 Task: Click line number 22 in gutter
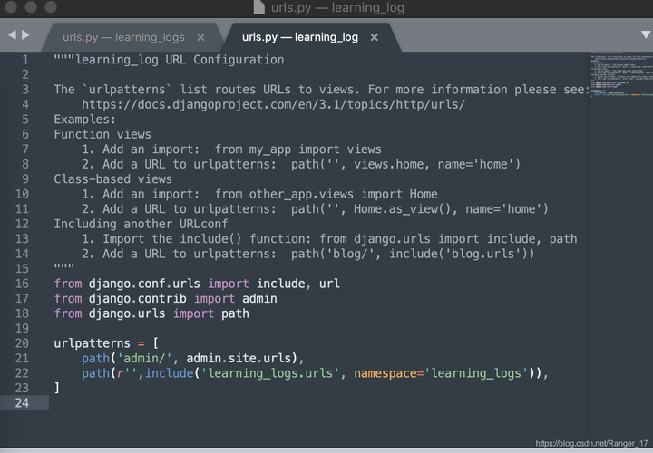(x=22, y=372)
